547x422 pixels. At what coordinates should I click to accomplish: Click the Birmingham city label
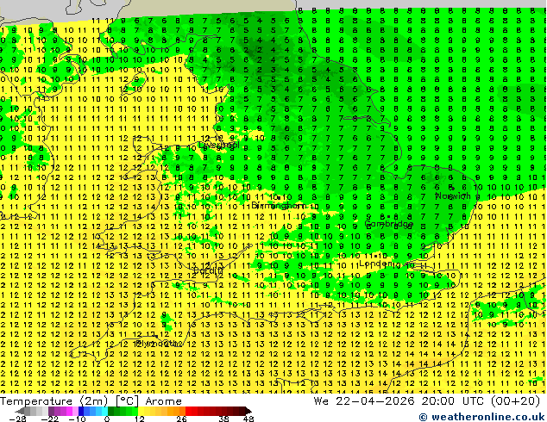tap(279, 206)
